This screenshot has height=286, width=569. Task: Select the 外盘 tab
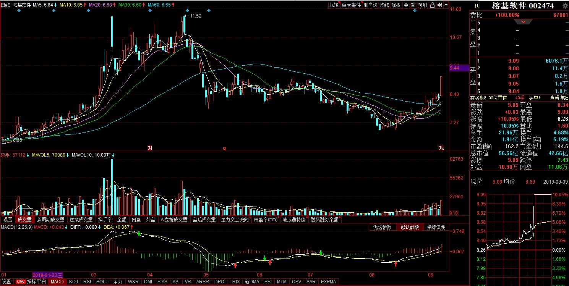pyautogui.click(x=151, y=220)
